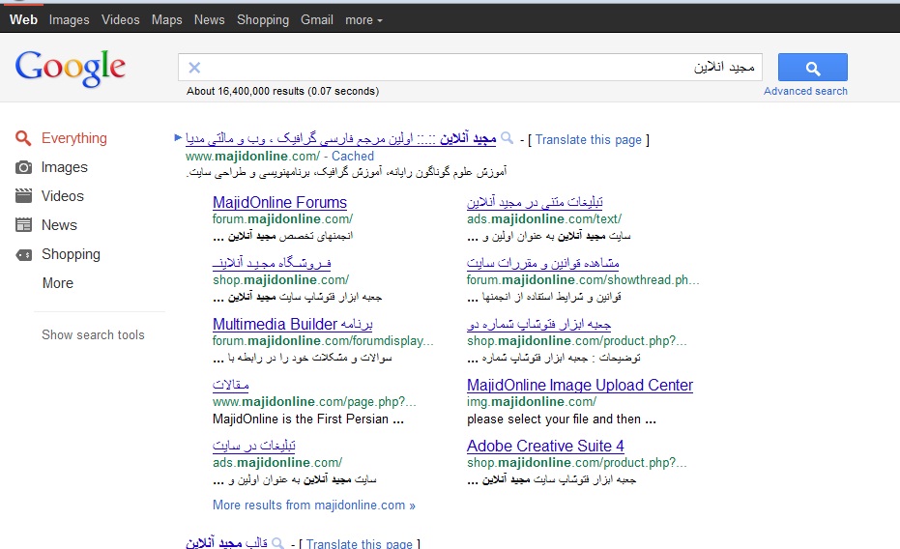Screen dimensions: 900x549
Task: Open Multimedia Builder sitelink
Action: pyautogui.click(x=293, y=324)
